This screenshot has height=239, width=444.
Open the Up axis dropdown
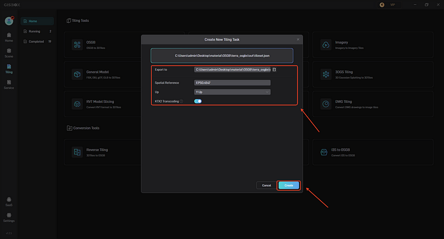pos(232,92)
